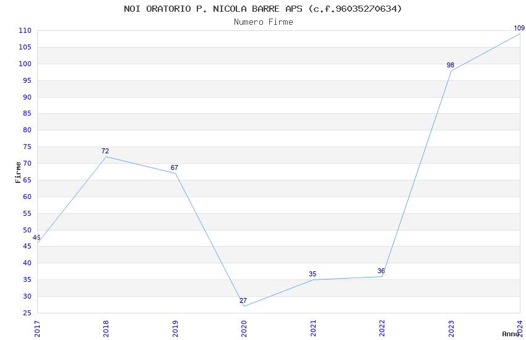Click the y-axis tick value 25
Screen dimensions: 526x340
[27, 313]
